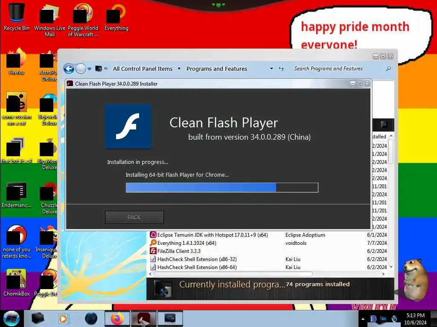Click the Forward arrow in Control Panel window

(x=81, y=69)
